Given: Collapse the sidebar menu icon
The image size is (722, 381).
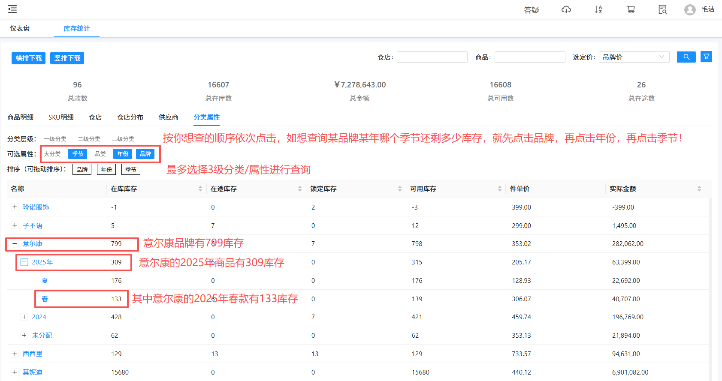Looking at the screenshot, I should (12, 9).
